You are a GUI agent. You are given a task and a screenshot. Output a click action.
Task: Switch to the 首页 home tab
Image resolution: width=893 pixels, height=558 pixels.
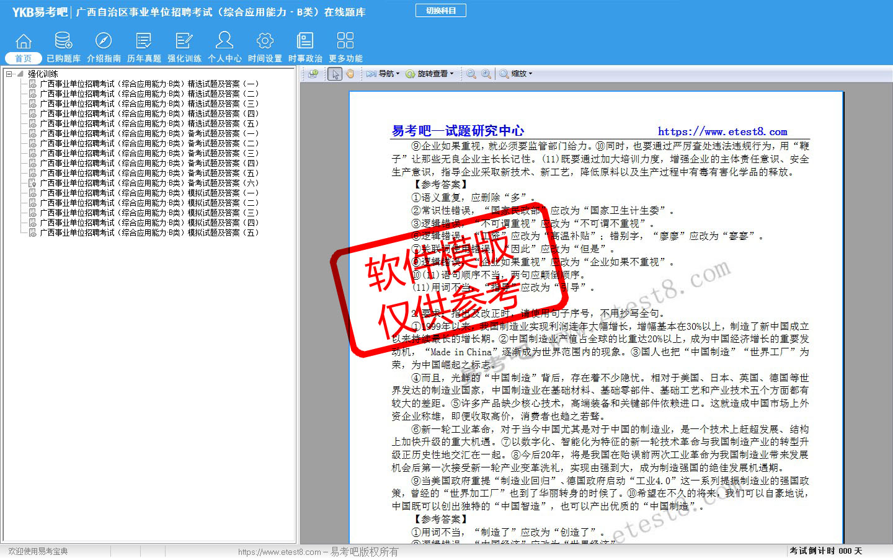pyautogui.click(x=24, y=58)
